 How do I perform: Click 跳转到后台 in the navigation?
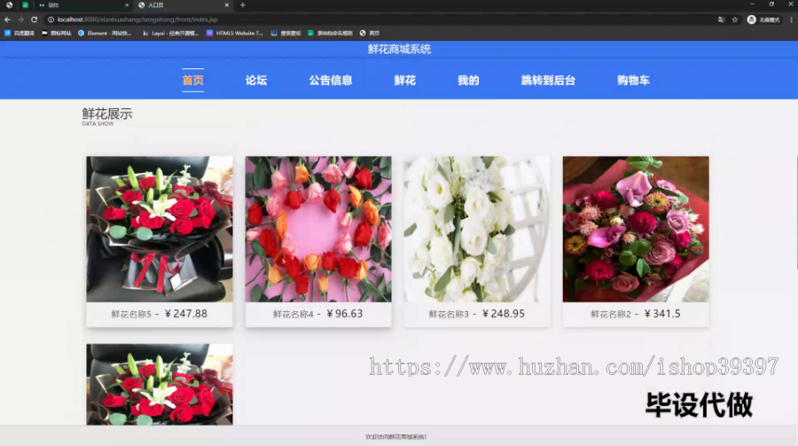(548, 80)
